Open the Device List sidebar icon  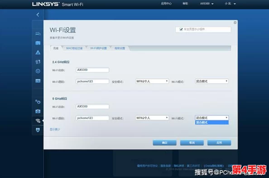point(38,34)
